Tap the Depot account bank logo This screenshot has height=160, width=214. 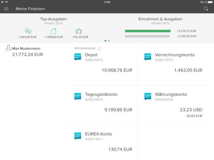coord(78,57)
